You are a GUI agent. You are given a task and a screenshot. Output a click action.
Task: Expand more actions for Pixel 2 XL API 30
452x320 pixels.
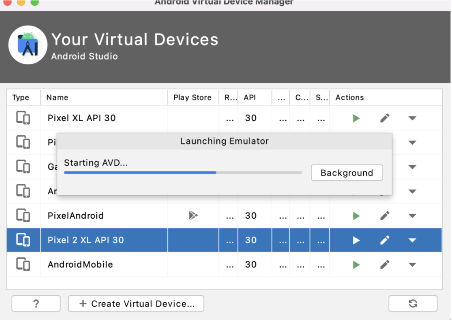pyautogui.click(x=412, y=240)
